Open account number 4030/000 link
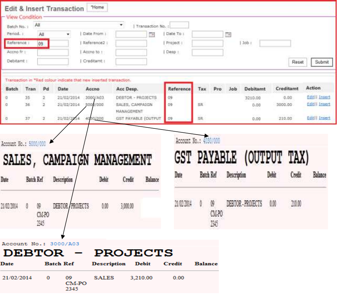The height and width of the screenshot is (296, 337). (x=212, y=141)
